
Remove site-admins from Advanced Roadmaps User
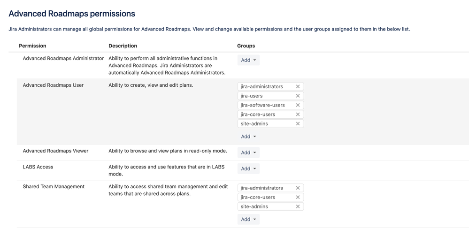[298, 124]
